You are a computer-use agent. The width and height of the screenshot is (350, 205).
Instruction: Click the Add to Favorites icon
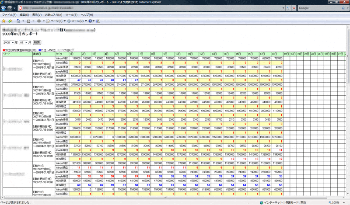pyautogui.click(x=10, y=21)
